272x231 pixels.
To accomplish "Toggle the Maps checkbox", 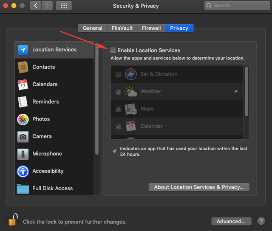I will pos(119,109).
